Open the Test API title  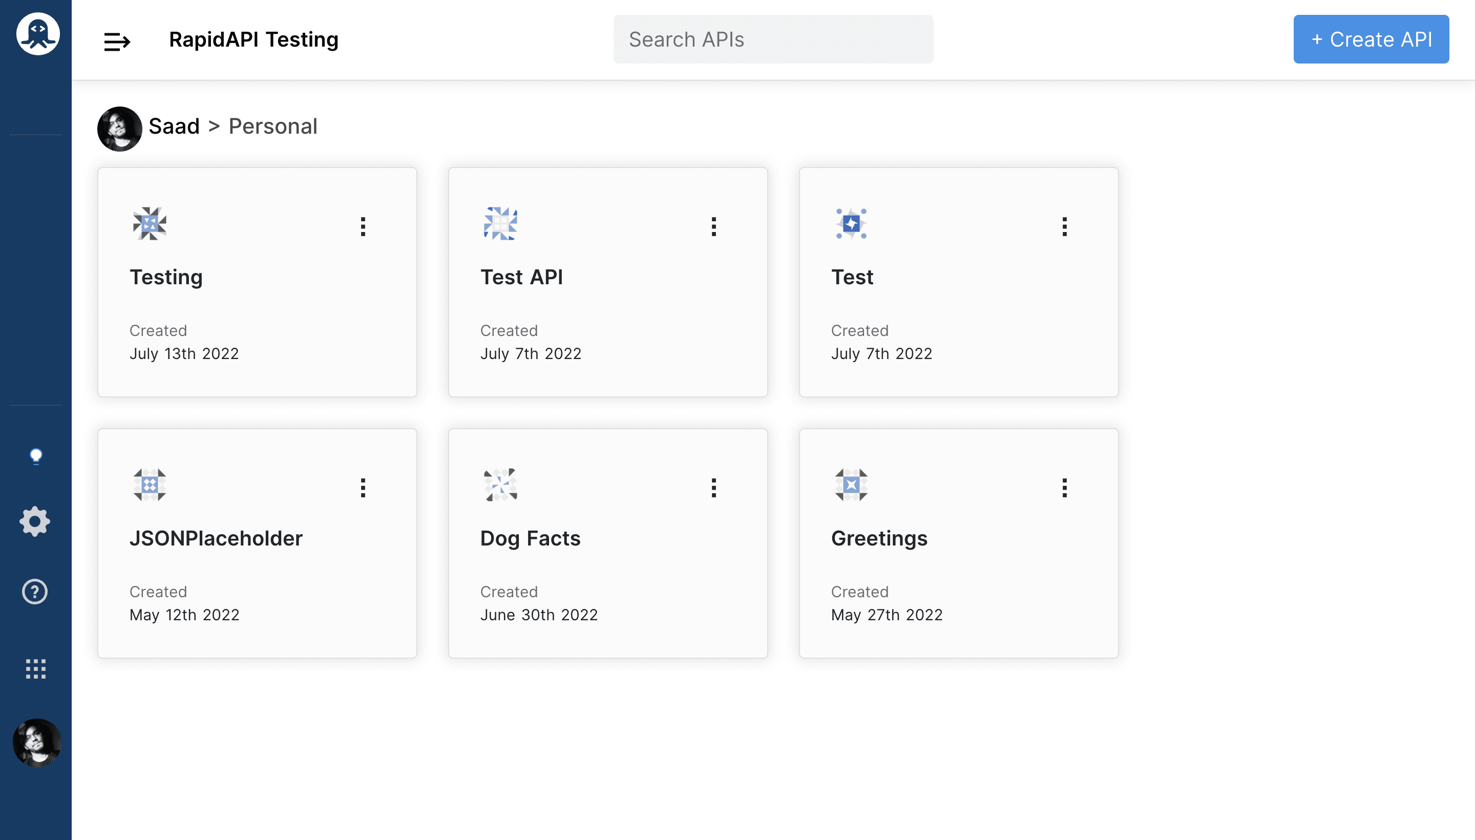coord(521,278)
